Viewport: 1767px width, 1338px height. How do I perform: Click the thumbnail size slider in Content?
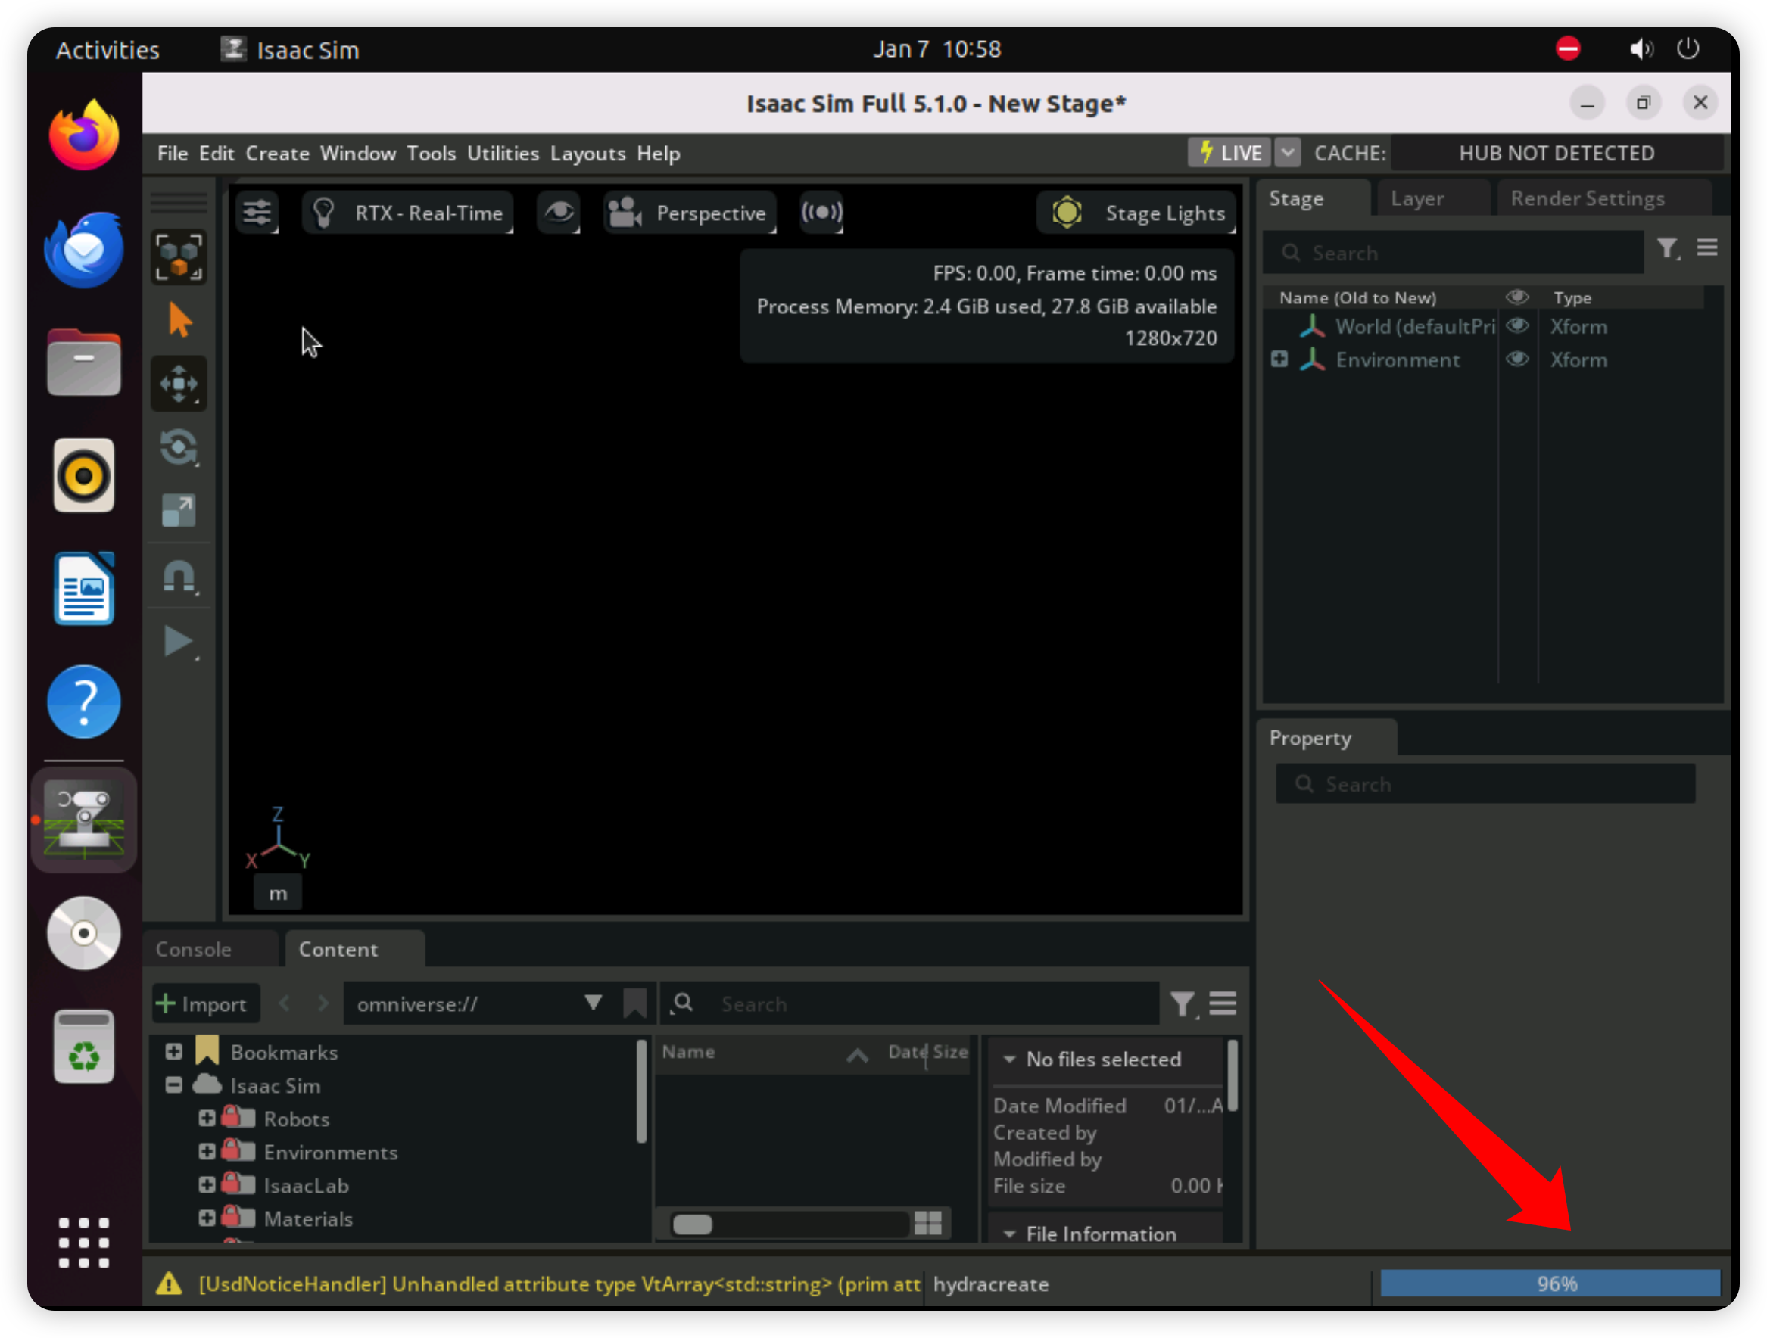tap(693, 1224)
